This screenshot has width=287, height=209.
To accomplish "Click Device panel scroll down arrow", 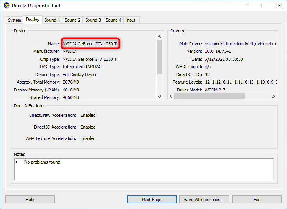I will coord(159,97).
